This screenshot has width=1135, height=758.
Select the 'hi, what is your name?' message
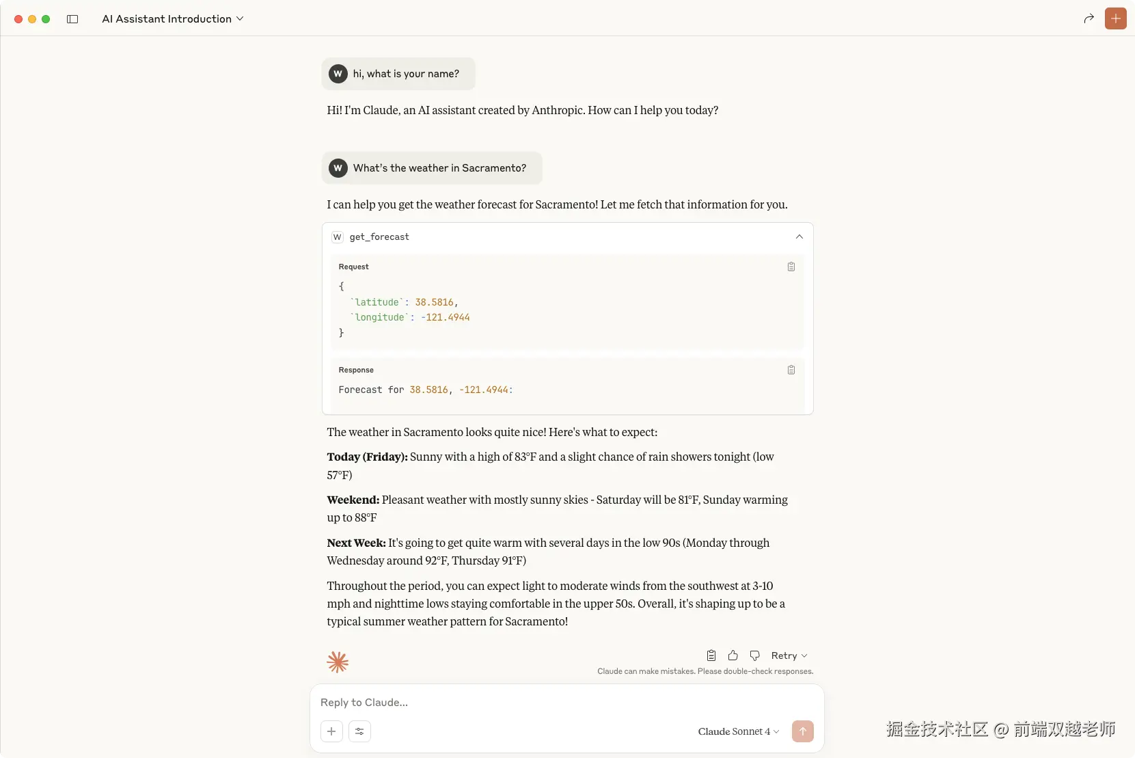coord(398,74)
